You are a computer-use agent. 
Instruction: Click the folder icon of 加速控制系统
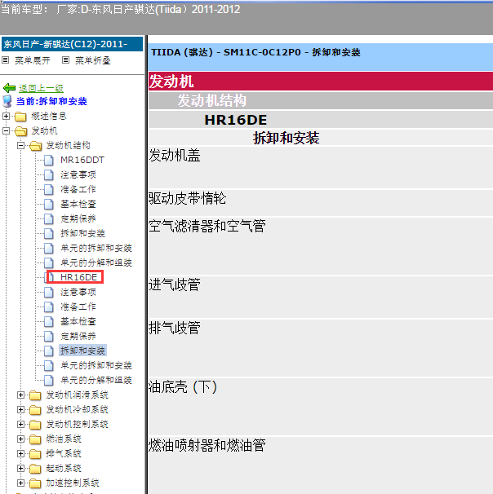35,483
